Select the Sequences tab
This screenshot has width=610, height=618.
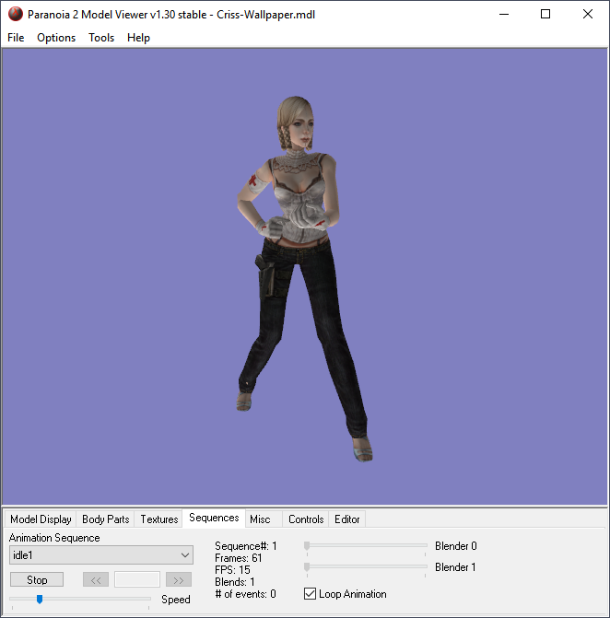tap(214, 518)
